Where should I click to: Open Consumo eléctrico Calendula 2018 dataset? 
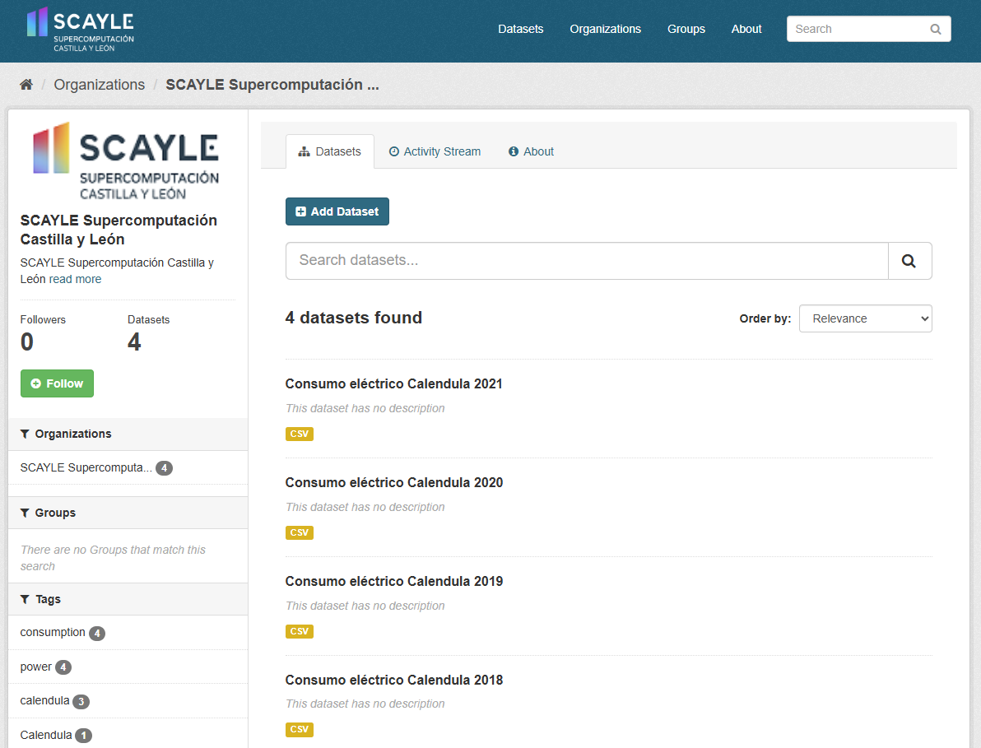click(x=394, y=681)
